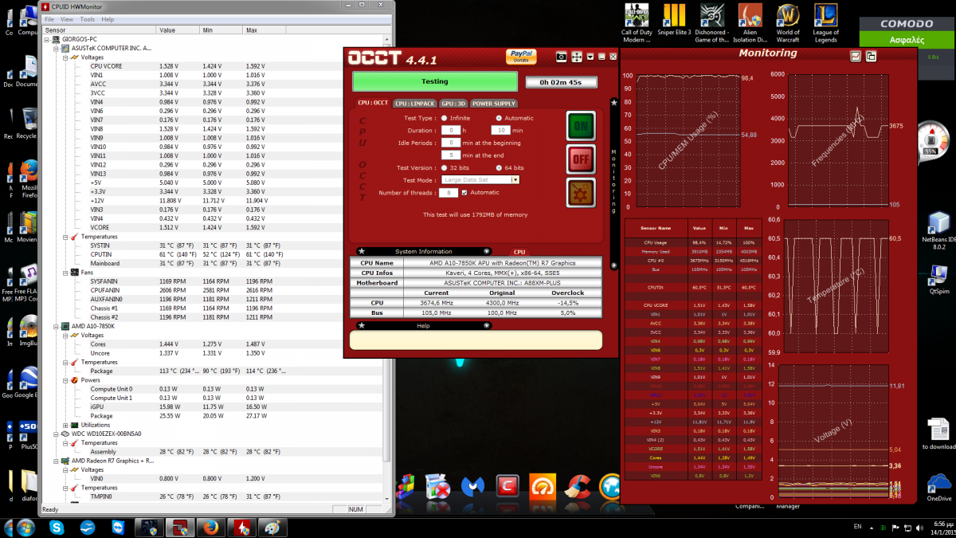This screenshot has height=538, width=956.
Task: Click the graph icon in the Monitoring panel
Action: point(856,56)
